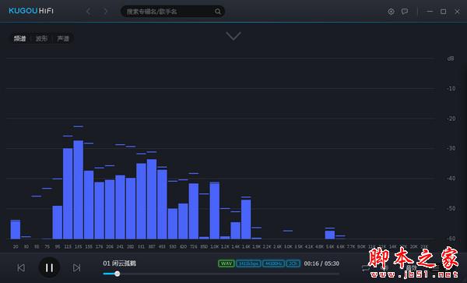Click the green WAV format badge
Viewport: 467px width, 283px height.
click(x=226, y=264)
